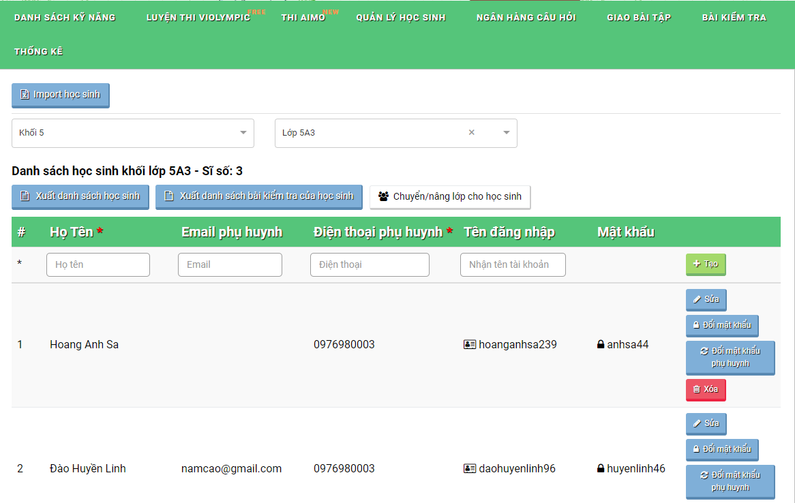Open Chuyển/nâng lớp cho học sinh
Screen dimensions: 795x503
pyautogui.click(x=450, y=197)
